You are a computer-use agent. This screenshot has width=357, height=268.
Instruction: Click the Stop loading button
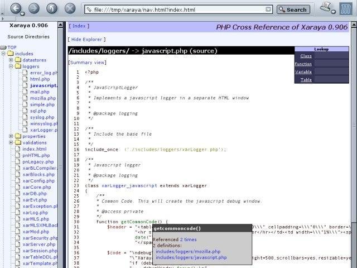(x=70, y=9)
